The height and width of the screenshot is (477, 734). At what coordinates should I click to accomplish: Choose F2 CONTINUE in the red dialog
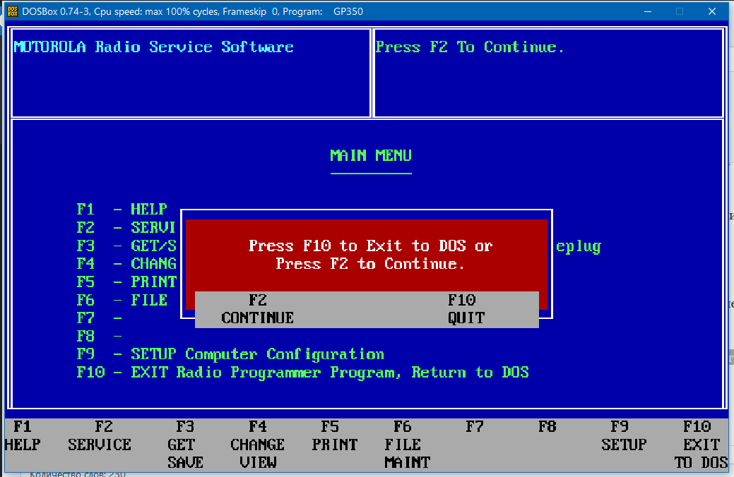click(257, 309)
